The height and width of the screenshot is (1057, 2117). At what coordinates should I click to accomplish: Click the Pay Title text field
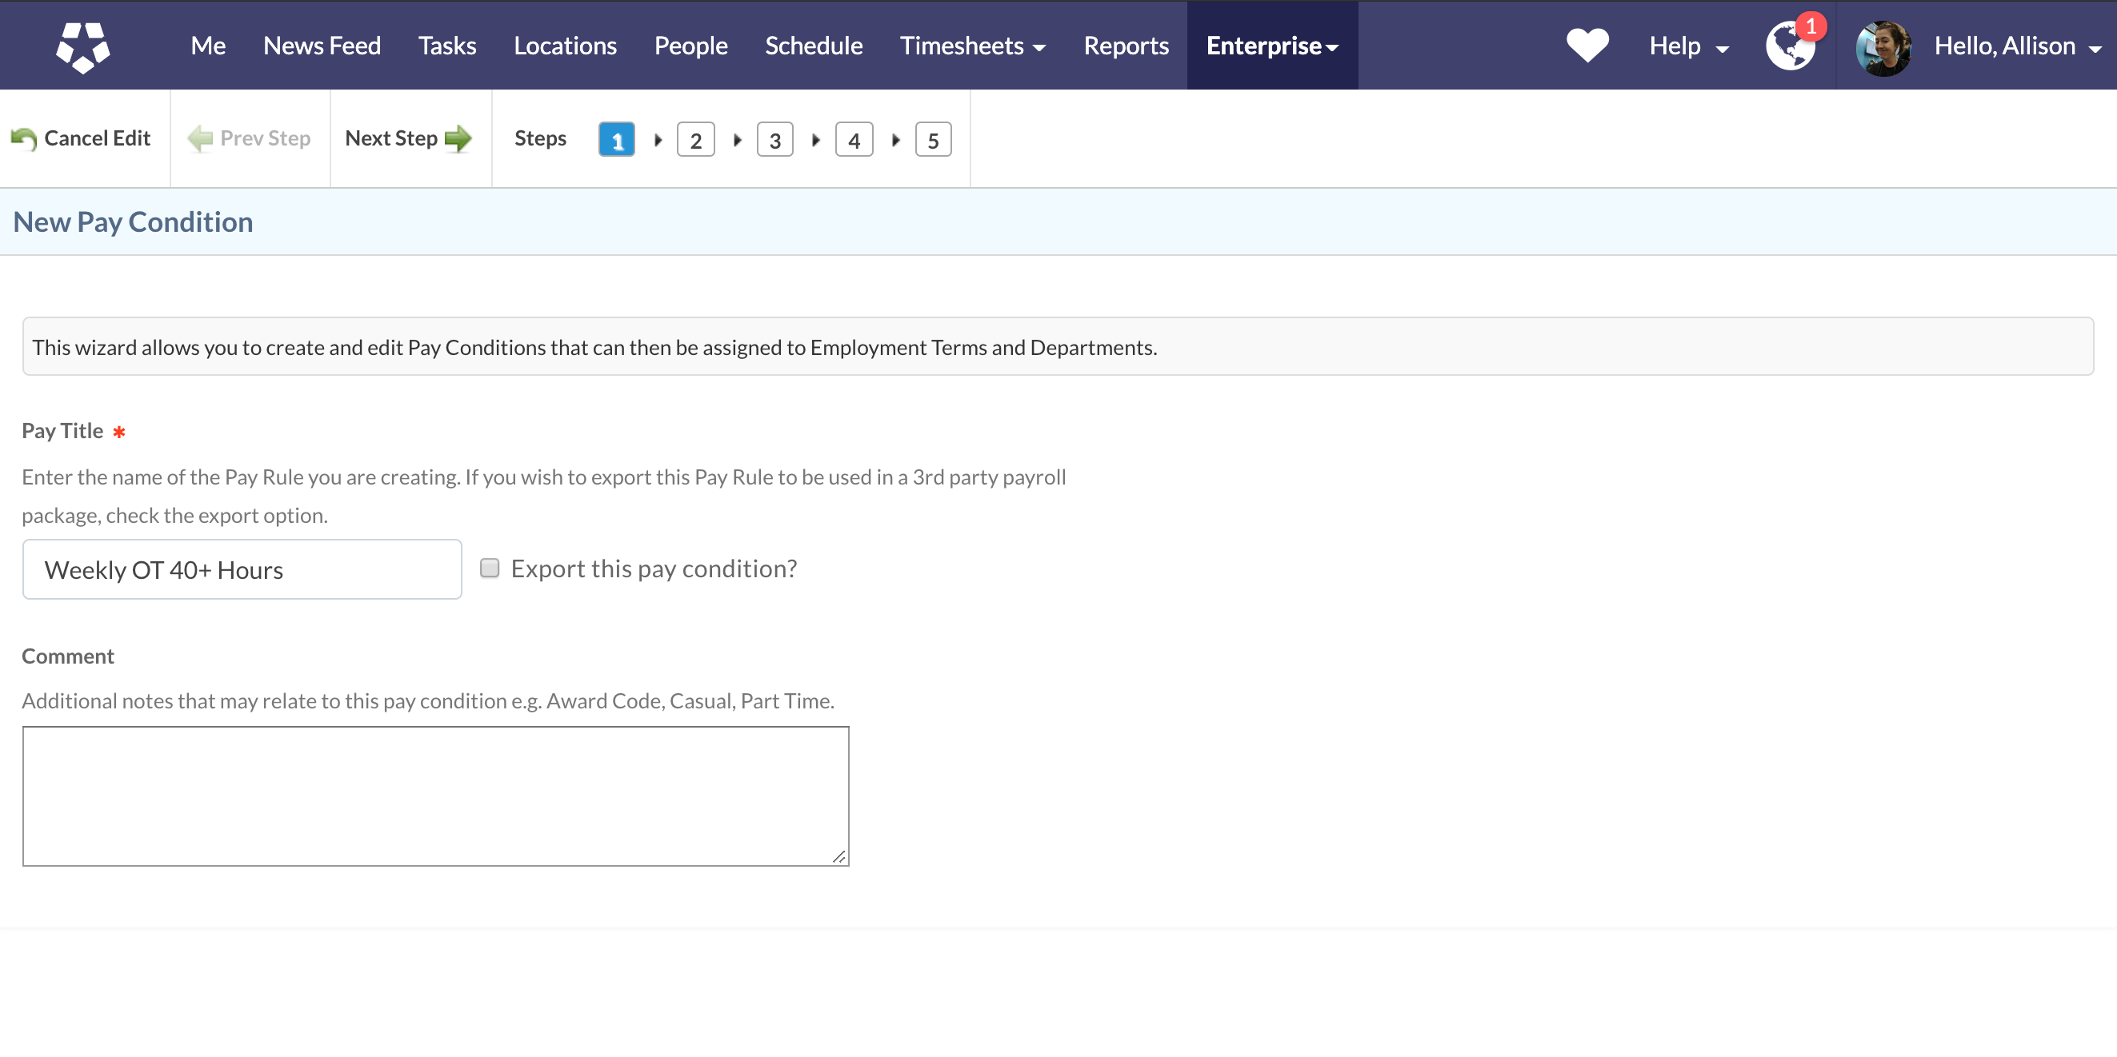click(242, 569)
